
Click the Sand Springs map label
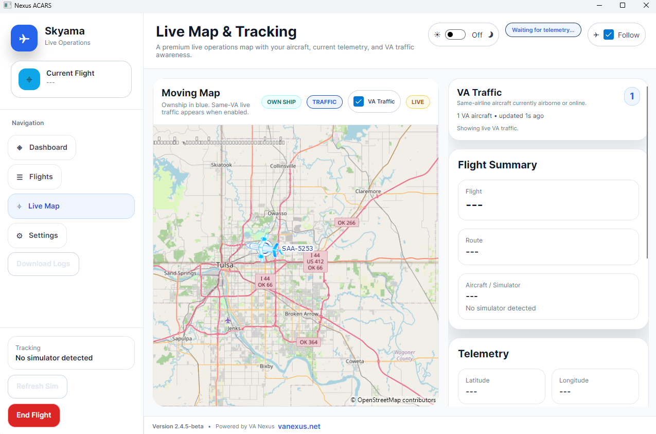(180, 273)
